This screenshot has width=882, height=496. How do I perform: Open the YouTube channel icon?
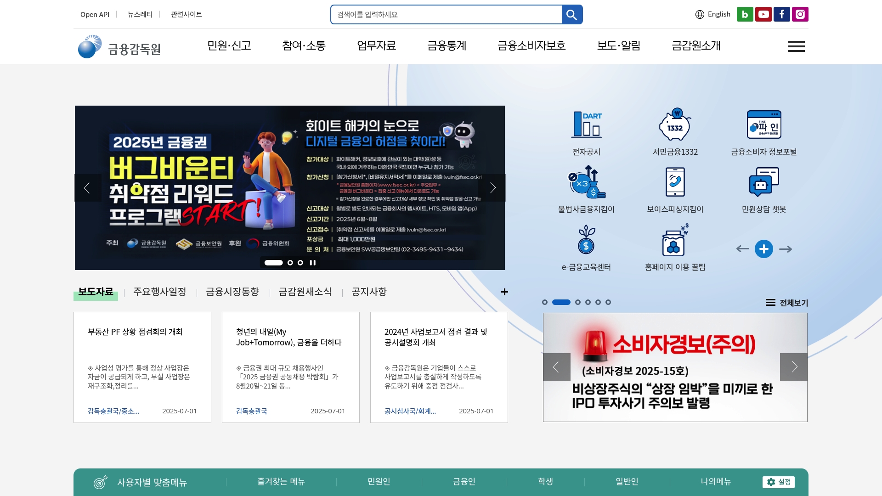(763, 14)
